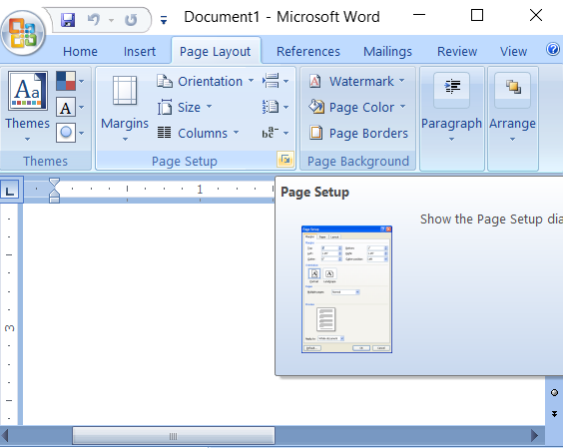The height and width of the screenshot is (448, 563).
Task: Click the hanging indent marker on the ruler
Action: (54, 194)
